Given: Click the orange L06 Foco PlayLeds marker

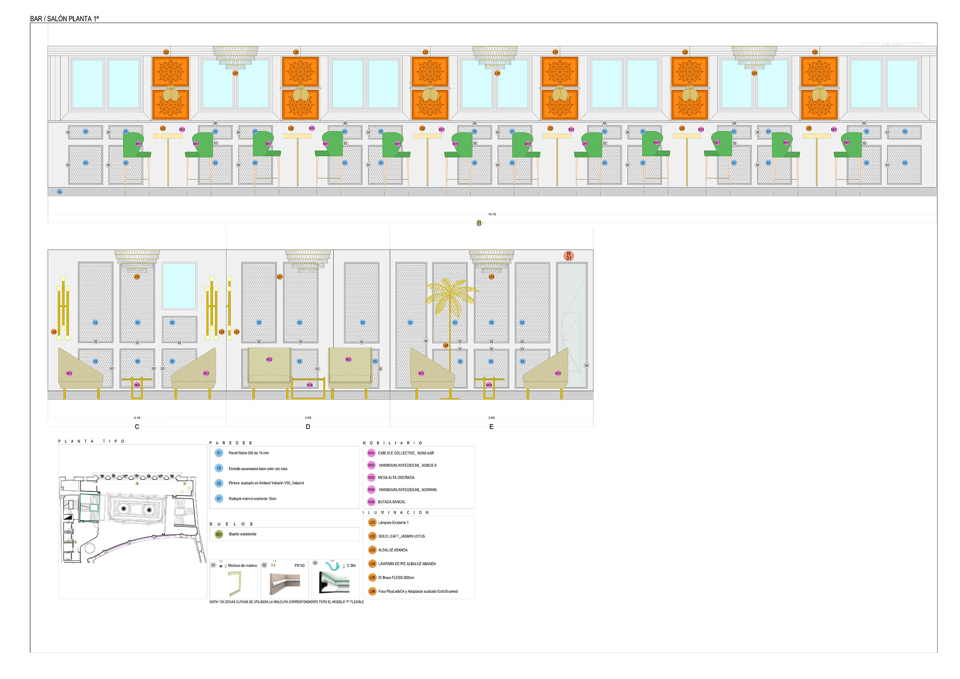Looking at the screenshot, I should pos(372,591).
